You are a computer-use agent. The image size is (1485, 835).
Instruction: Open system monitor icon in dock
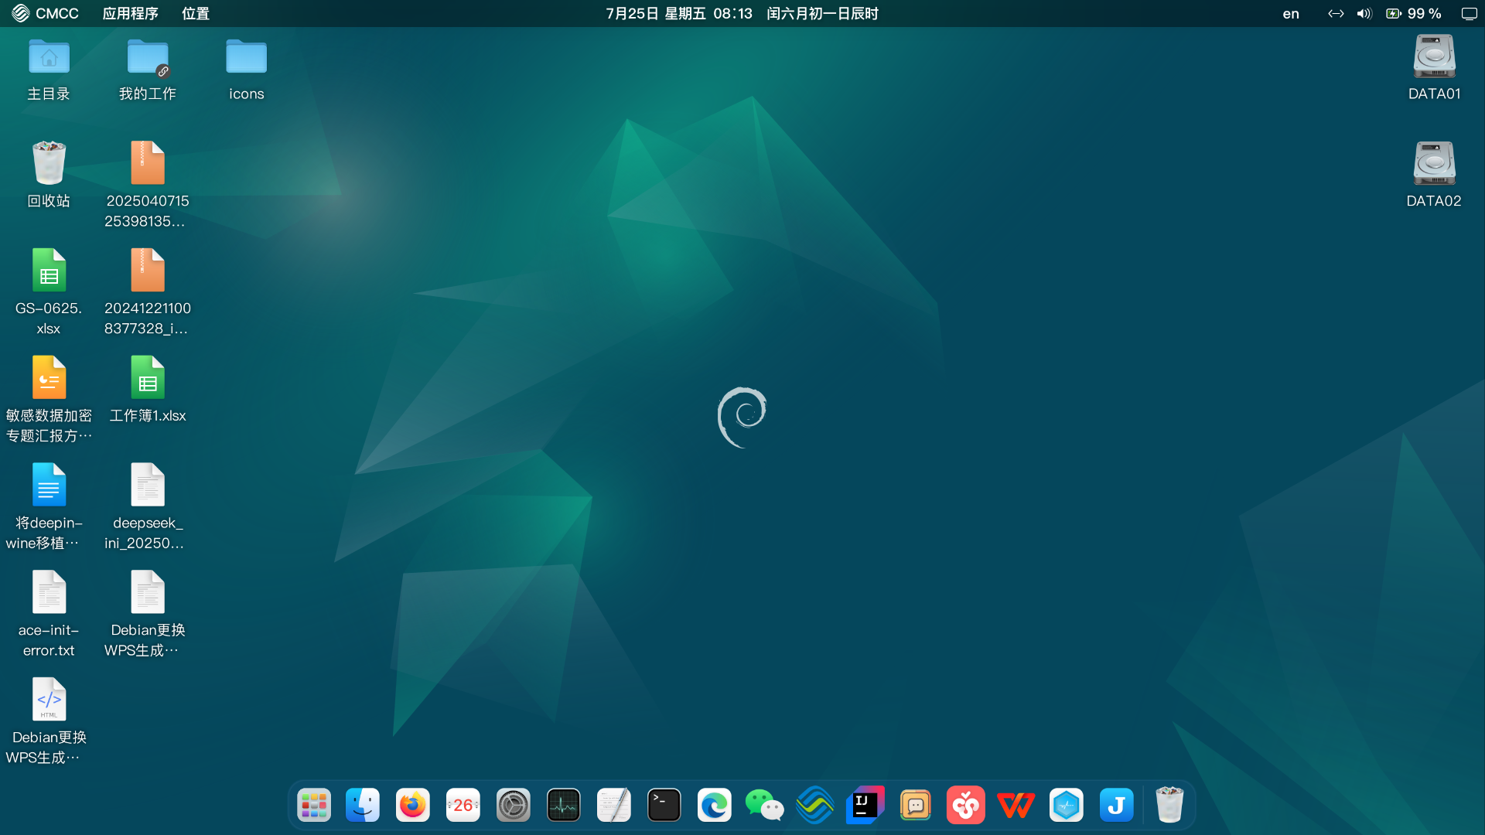(563, 806)
